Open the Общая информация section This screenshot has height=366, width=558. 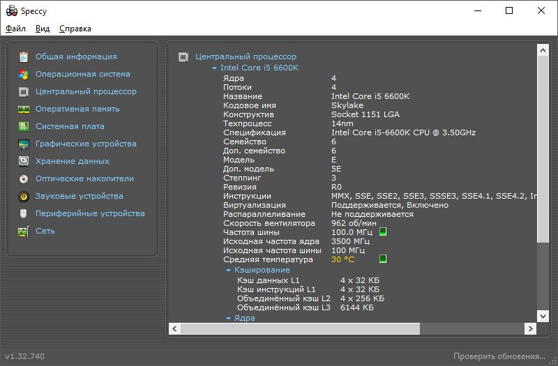(76, 56)
